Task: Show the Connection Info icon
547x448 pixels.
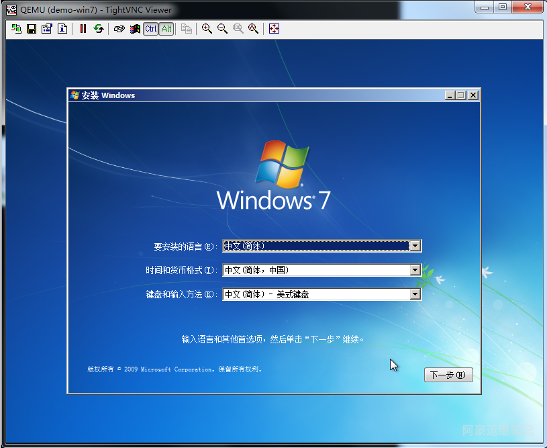Action: click(x=62, y=29)
